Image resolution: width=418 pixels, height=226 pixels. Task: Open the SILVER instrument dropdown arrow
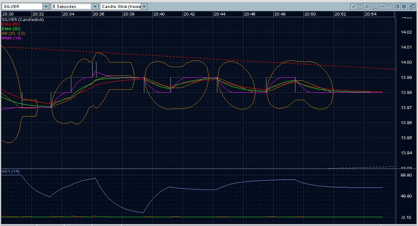[45, 7]
